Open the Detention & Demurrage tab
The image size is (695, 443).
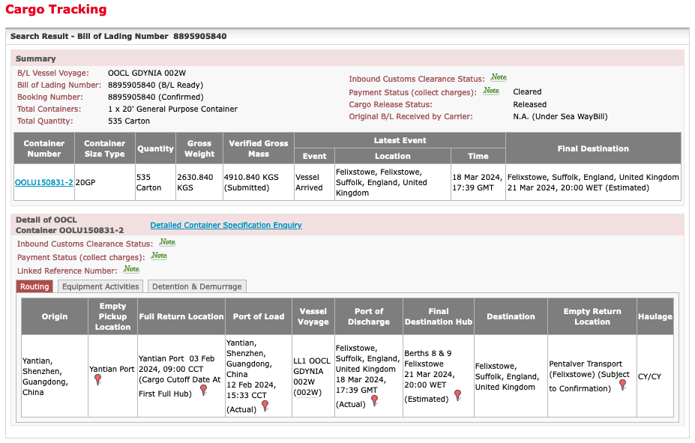click(x=196, y=286)
